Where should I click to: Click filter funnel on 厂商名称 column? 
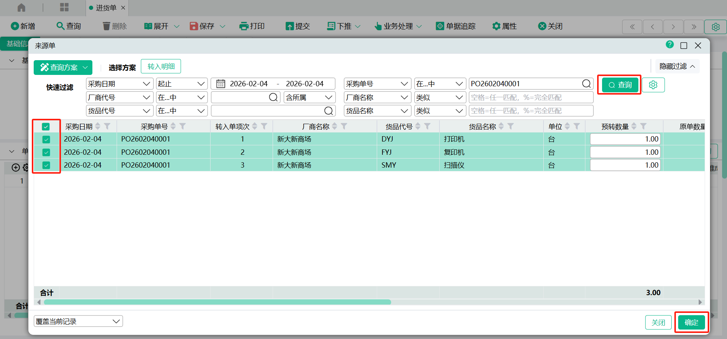click(x=344, y=126)
